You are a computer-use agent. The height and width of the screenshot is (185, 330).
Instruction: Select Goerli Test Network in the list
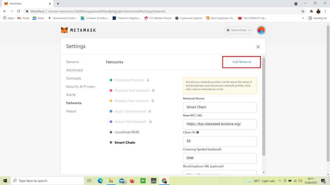(130, 111)
